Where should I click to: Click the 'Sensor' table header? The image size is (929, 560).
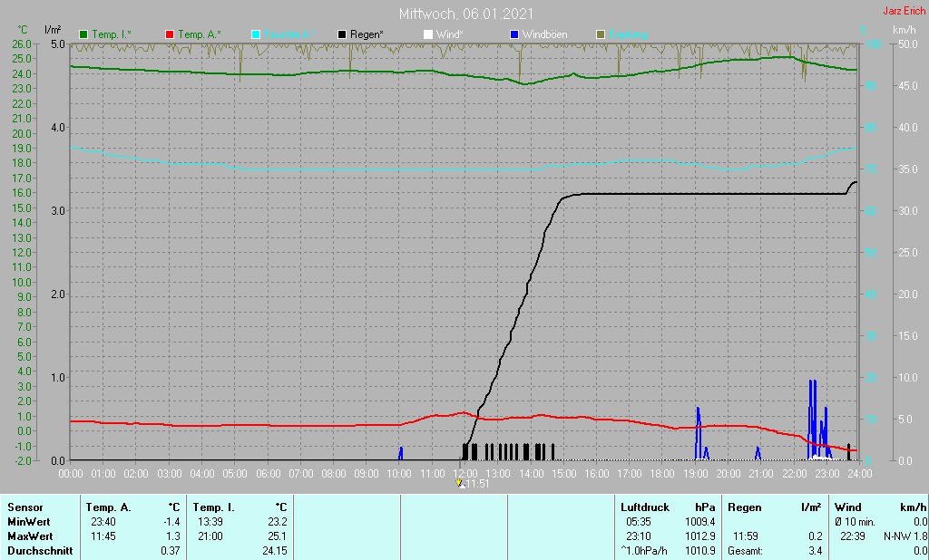click(x=25, y=507)
